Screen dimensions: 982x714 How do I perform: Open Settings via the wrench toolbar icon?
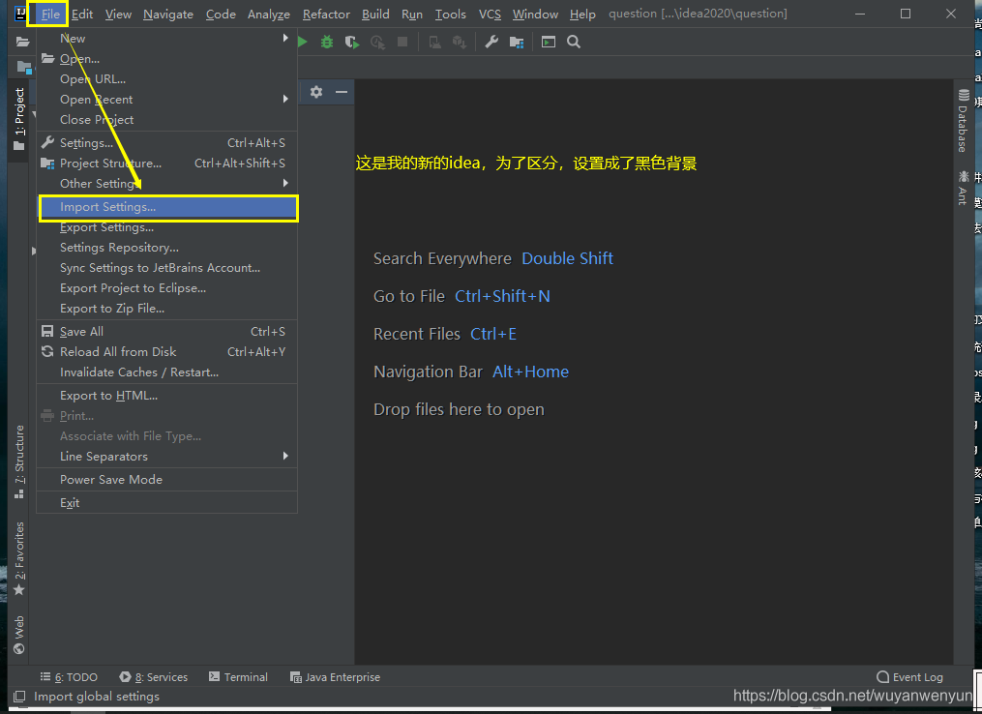[x=491, y=42]
